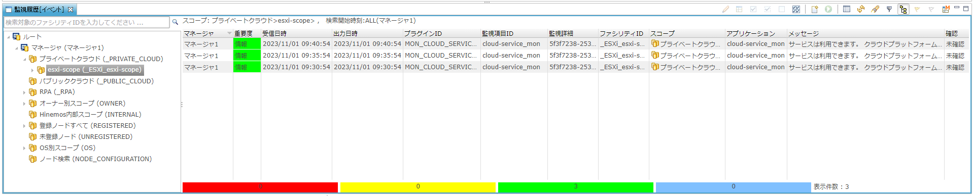Sort by the プラグインID column header
This screenshot has height=196, width=973.
coord(442,33)
